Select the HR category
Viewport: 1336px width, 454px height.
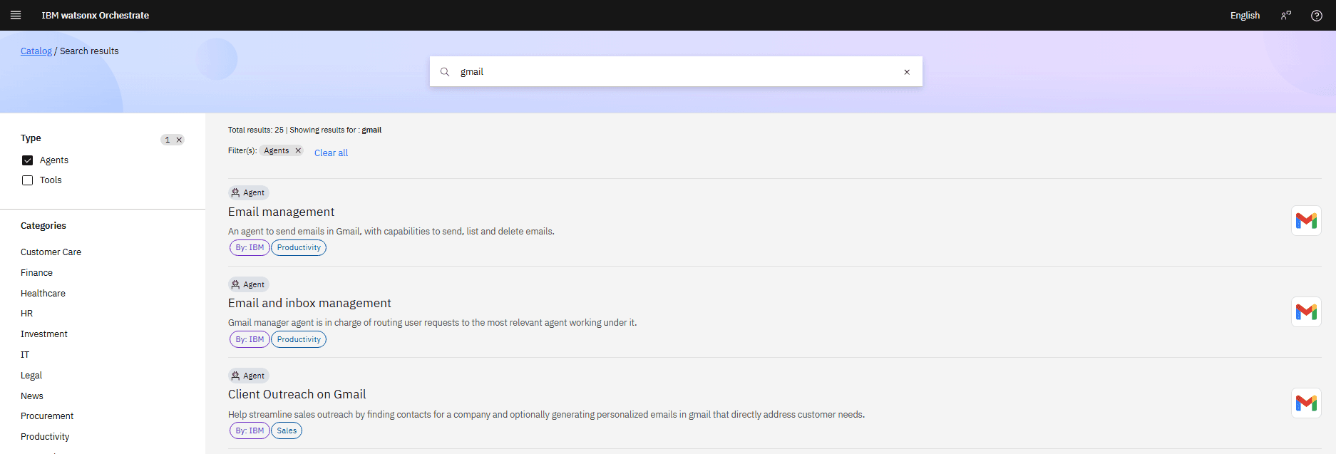pyautogui.click(x=26, y=314)
